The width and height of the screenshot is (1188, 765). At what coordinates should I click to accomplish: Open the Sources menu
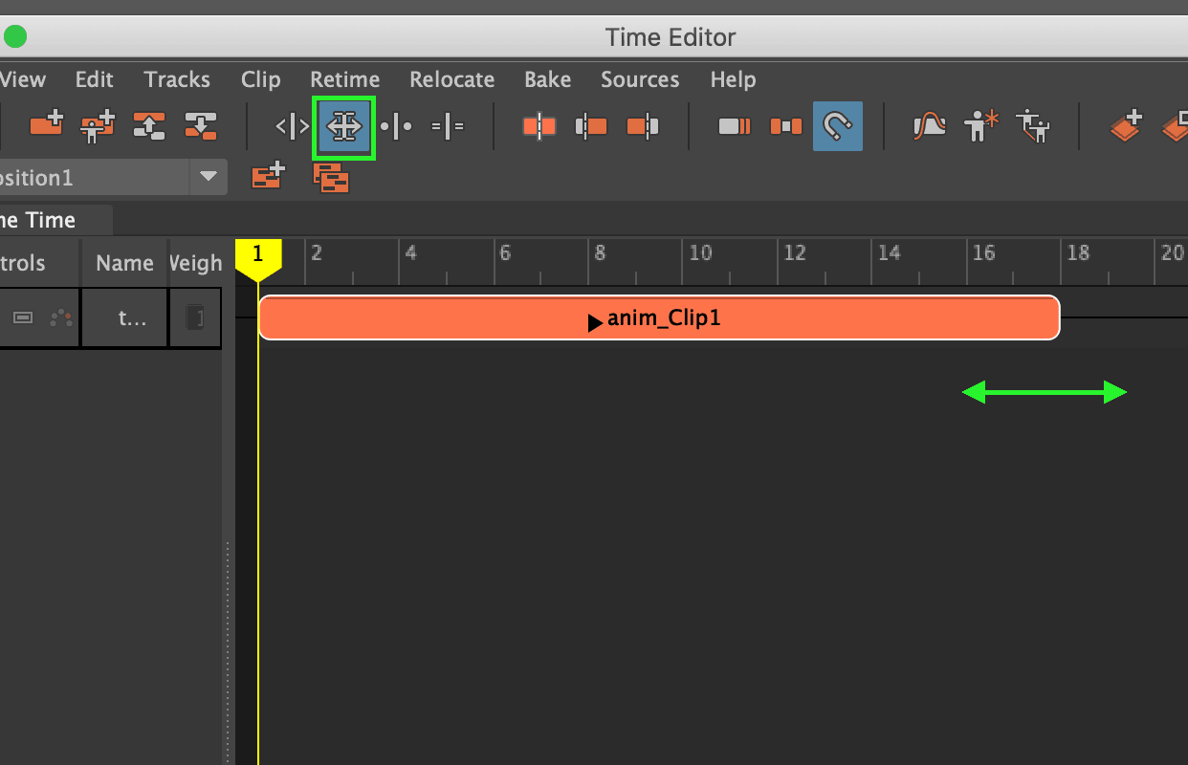639,79
